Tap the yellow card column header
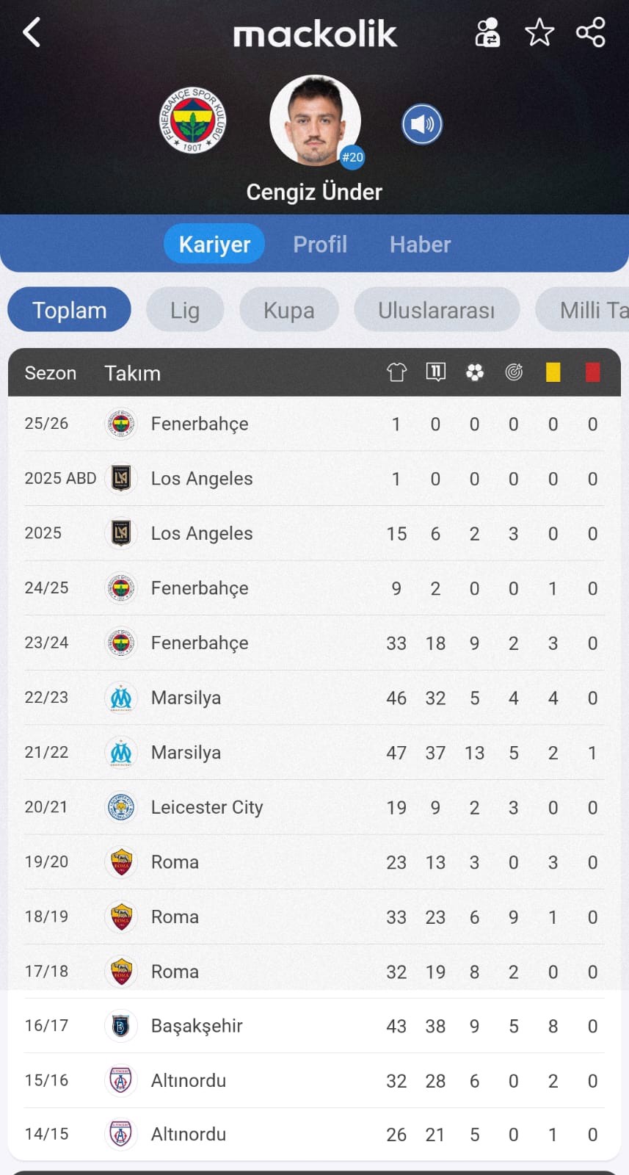 [x=553, y=372]
